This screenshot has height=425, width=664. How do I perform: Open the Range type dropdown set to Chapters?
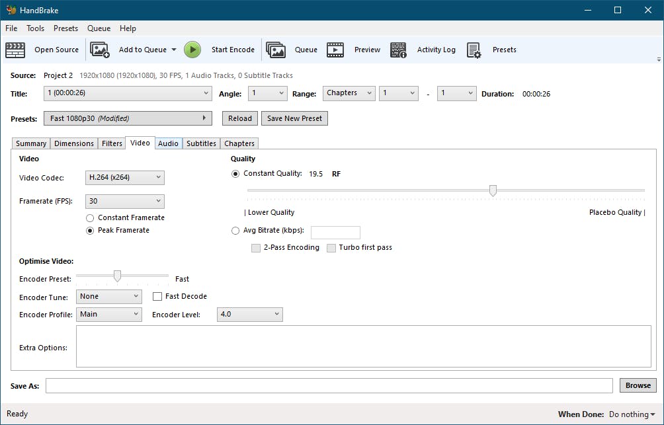tap(349, 94)
